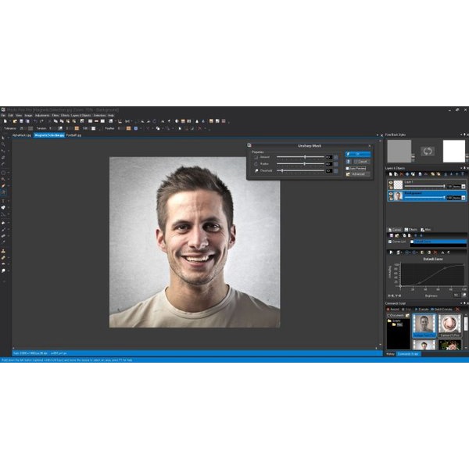
Task: Hide the Background layer using its eye icon
Action: (391, 194)
